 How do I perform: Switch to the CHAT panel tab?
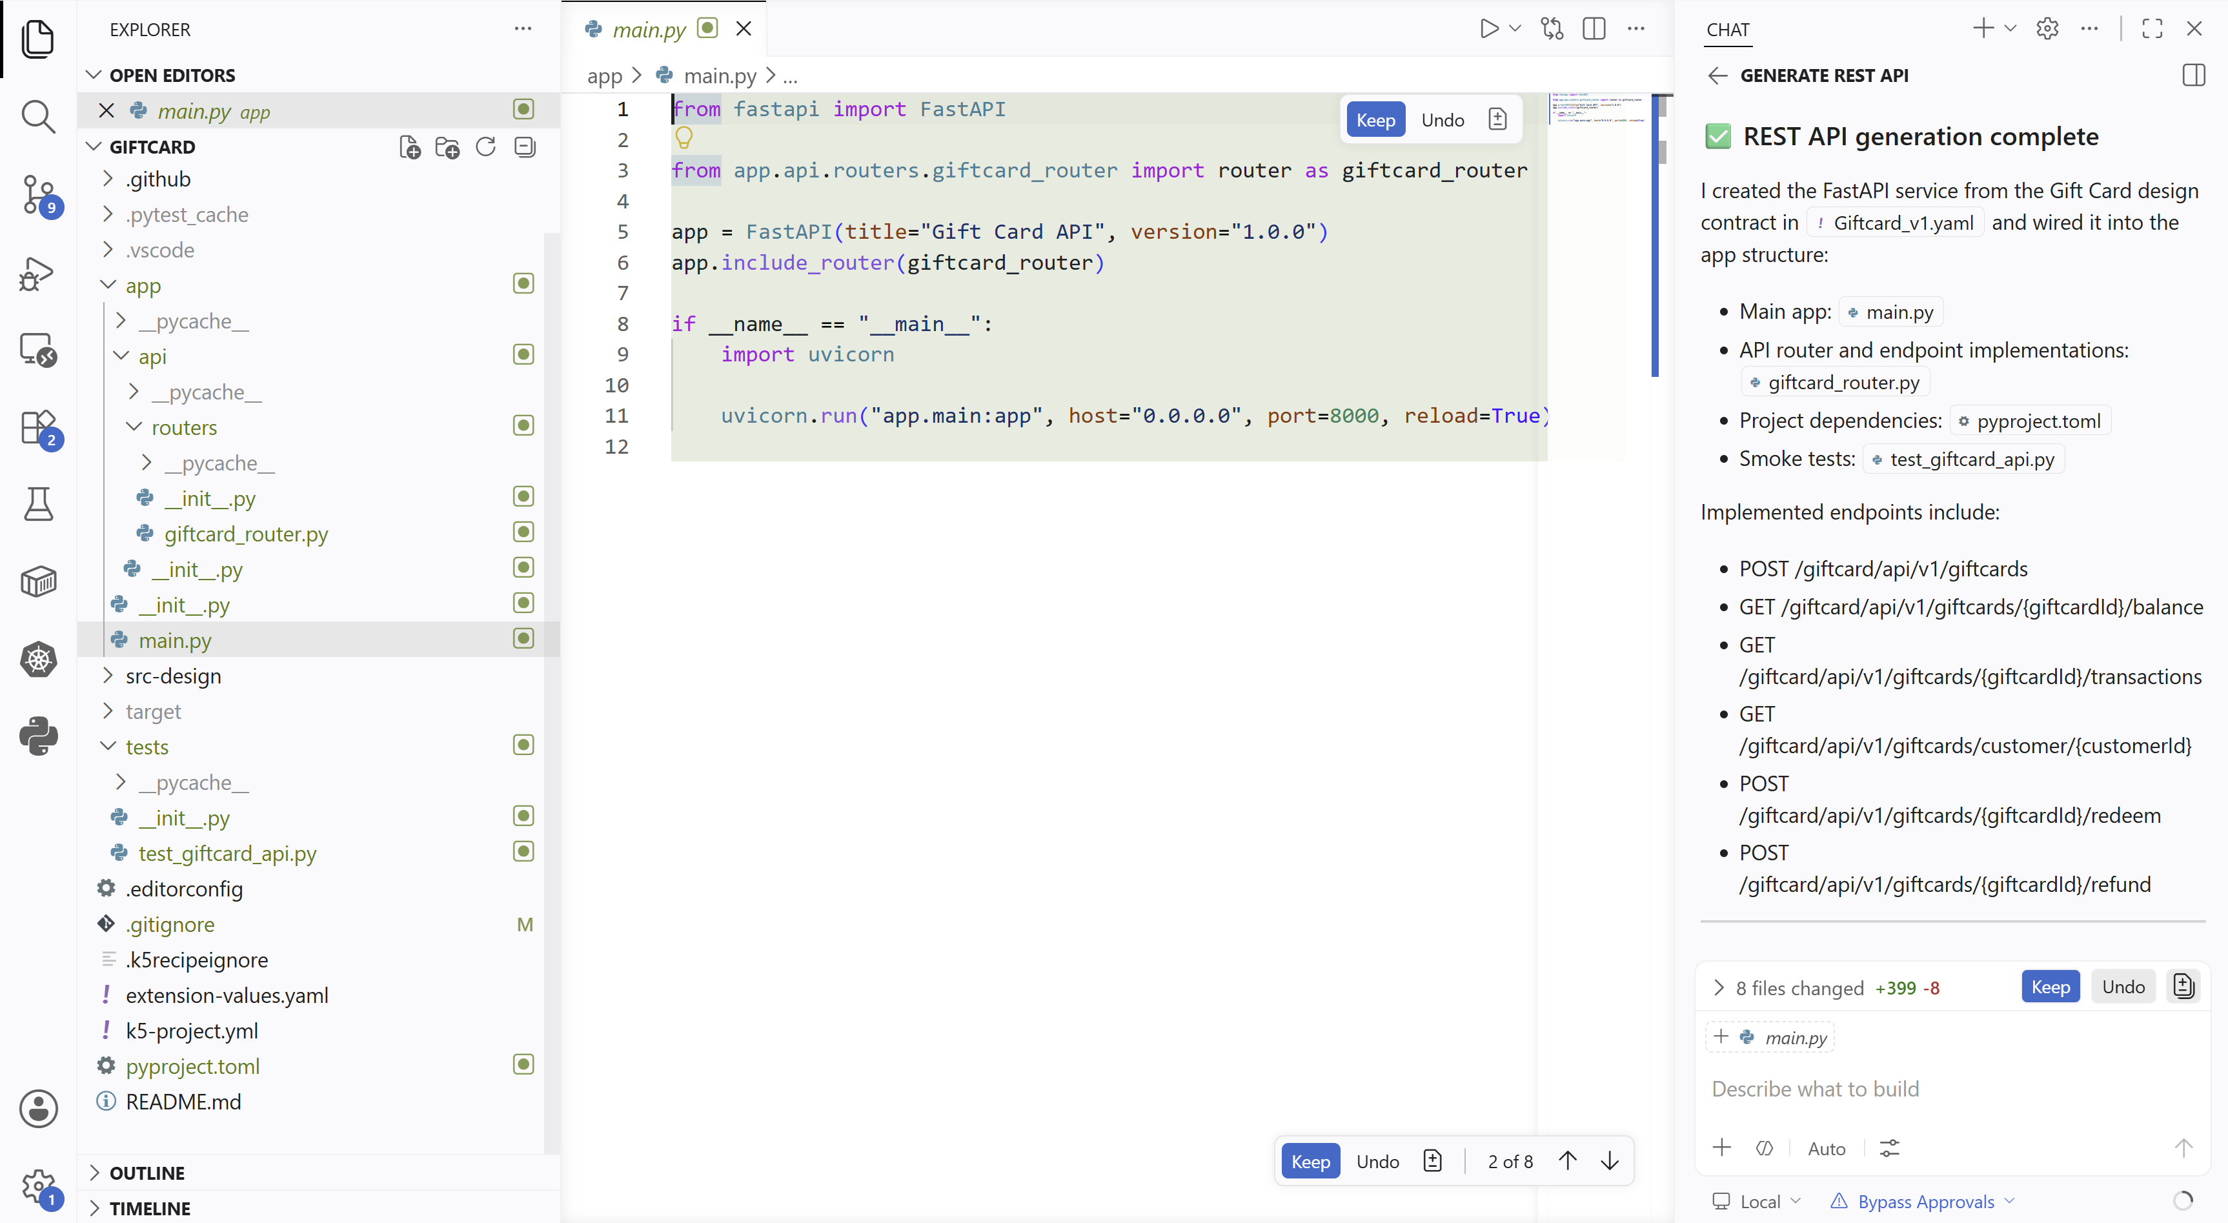click(1728, 30)
